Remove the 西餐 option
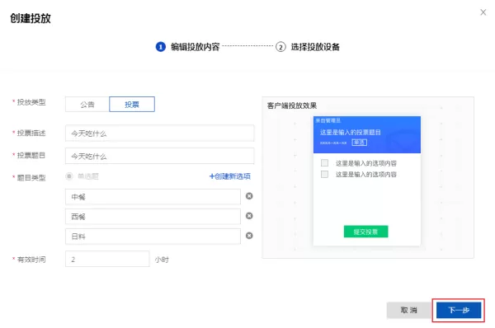Image resolution: width=495 pixels, height=328 pixels. (x=249, y=216)
